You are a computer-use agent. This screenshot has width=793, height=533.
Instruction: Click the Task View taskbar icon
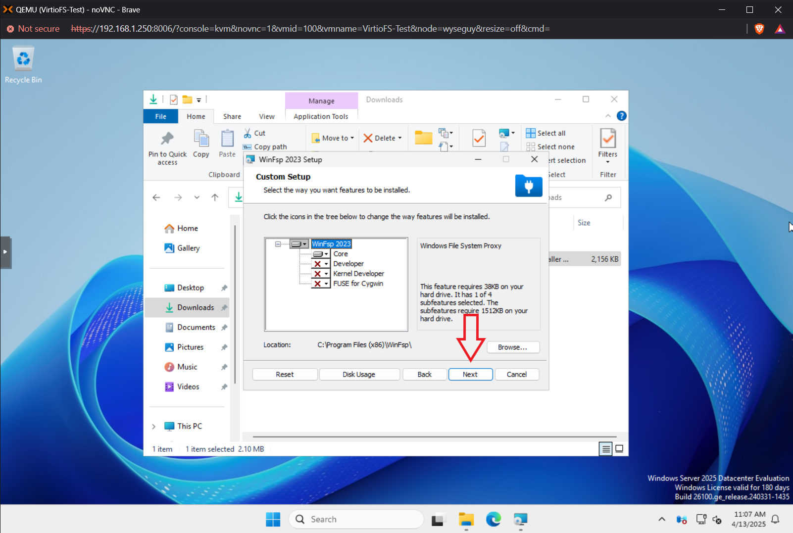[x=438, y=520]
